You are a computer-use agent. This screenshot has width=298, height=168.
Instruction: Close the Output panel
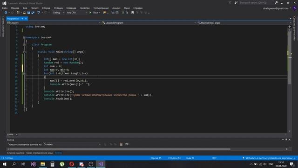pyautogui.click(x=290, y=140)
